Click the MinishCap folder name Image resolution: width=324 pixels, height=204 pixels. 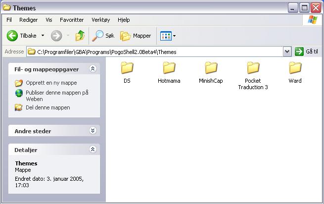coord(211,81)
